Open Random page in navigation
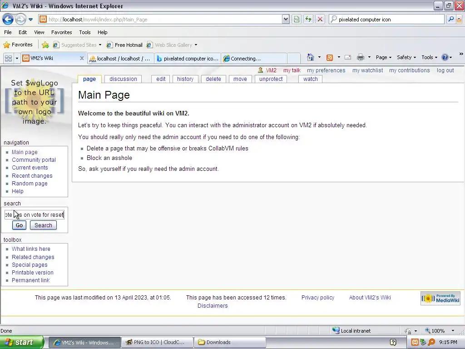Image resolution: width=465 pixels, height=349 pixels. click(30, 184)
